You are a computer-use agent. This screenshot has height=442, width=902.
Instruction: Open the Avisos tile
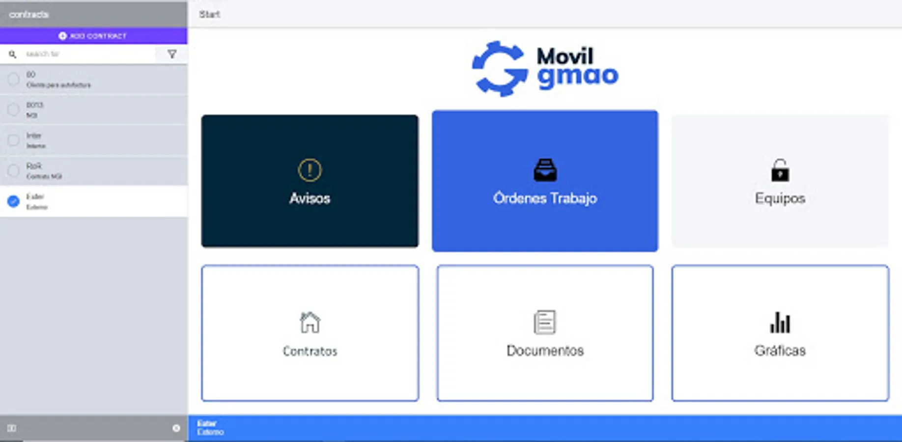(x=310, y=181)
